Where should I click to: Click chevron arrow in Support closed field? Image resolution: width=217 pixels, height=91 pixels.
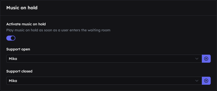[x=197, y=81]
